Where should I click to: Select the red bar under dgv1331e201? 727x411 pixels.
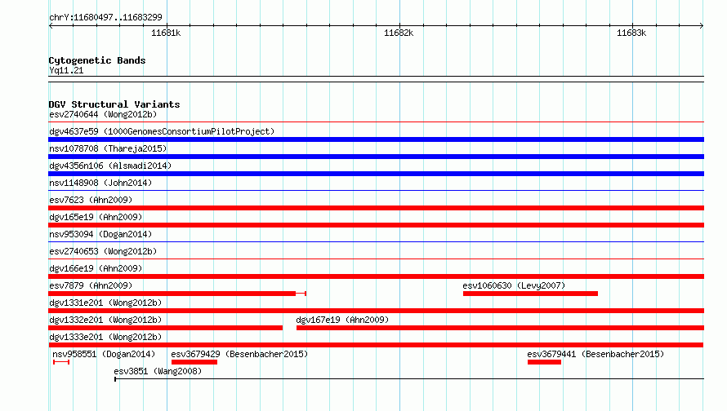click(376, 311)
